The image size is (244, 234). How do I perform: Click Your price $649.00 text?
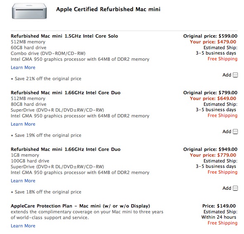[x=213, y=98]
